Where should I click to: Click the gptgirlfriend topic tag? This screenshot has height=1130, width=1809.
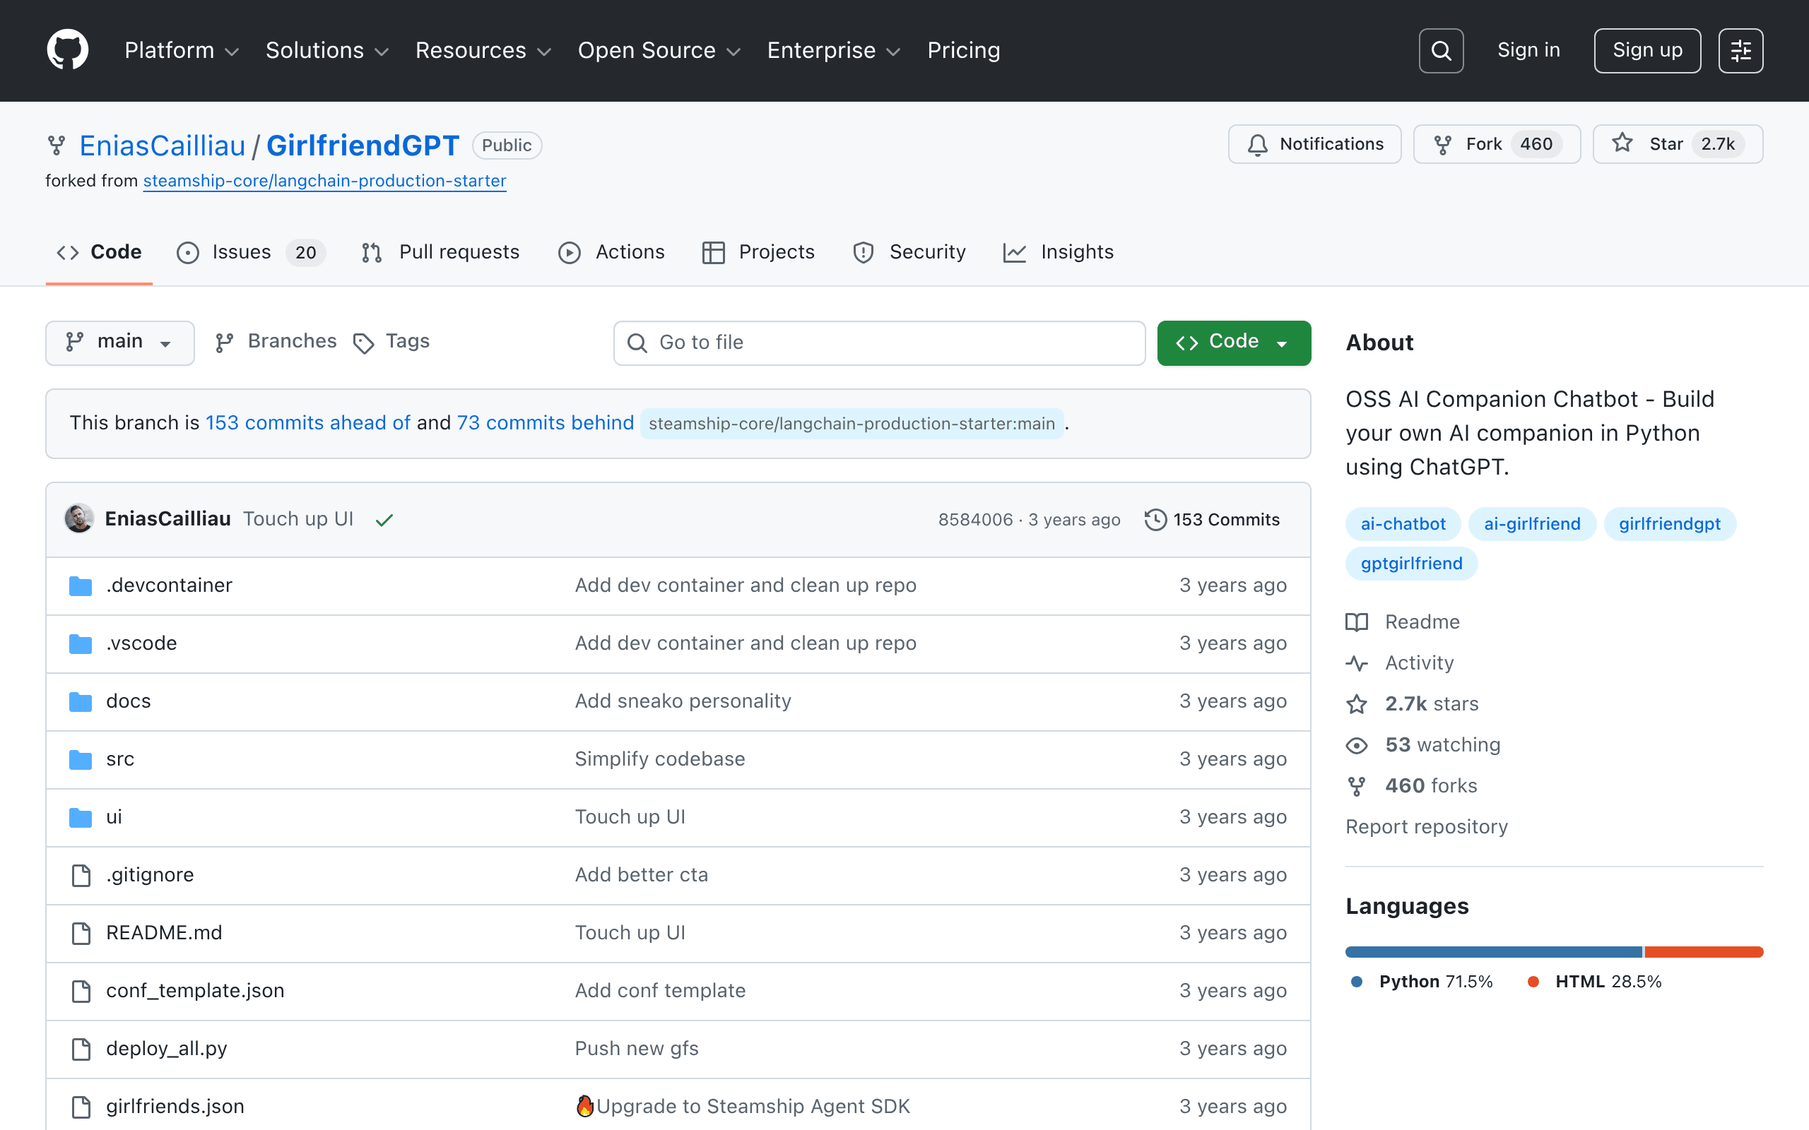click(1411, 564)
